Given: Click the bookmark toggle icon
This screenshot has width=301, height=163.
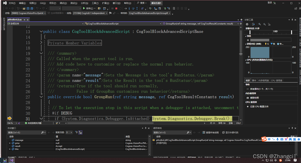Looking at the screenshot, I should (x=174, y=8).
